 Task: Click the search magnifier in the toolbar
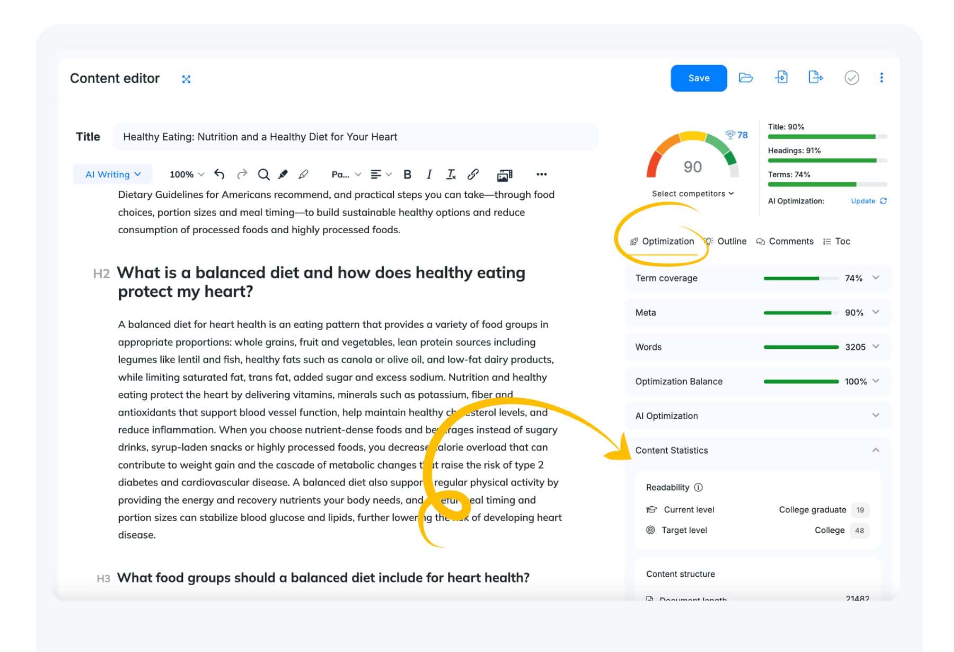pos(263,174)
